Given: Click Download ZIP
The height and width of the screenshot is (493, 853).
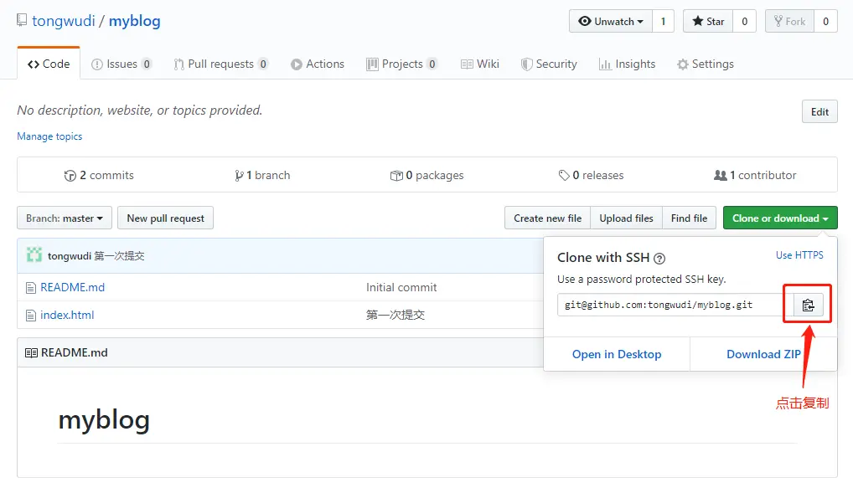Looking at the screenshot, I should 763,354.
